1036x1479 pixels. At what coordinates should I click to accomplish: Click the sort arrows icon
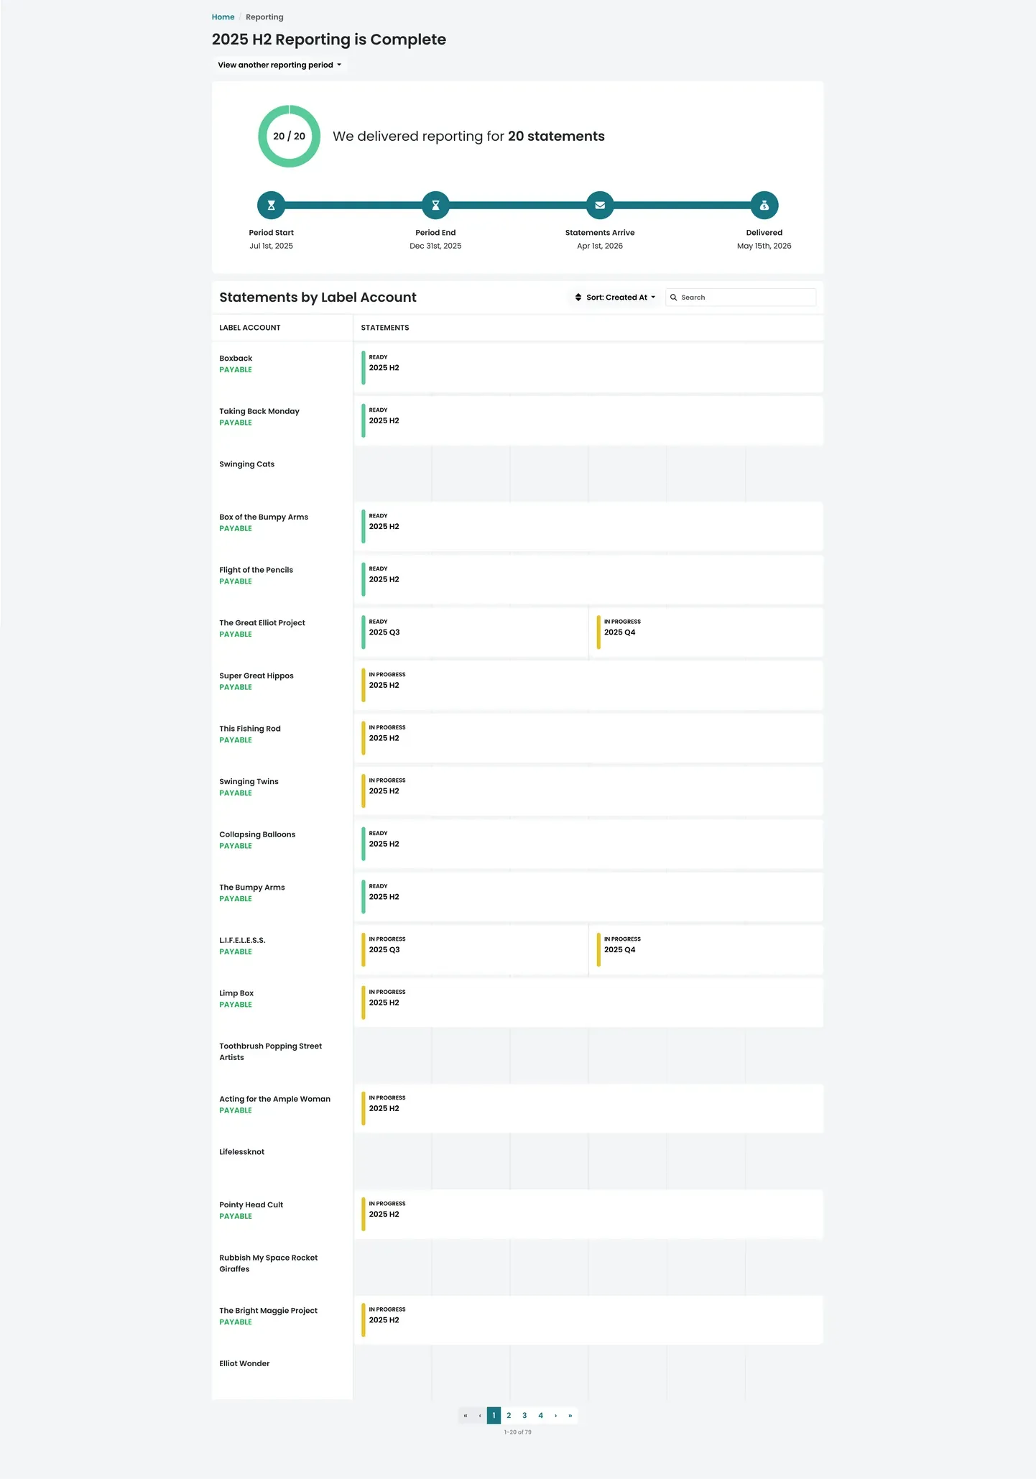coord(578,298)
